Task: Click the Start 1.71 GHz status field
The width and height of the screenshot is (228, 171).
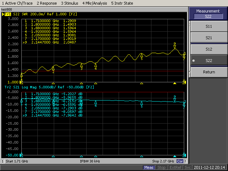Action: coord(17,161)
